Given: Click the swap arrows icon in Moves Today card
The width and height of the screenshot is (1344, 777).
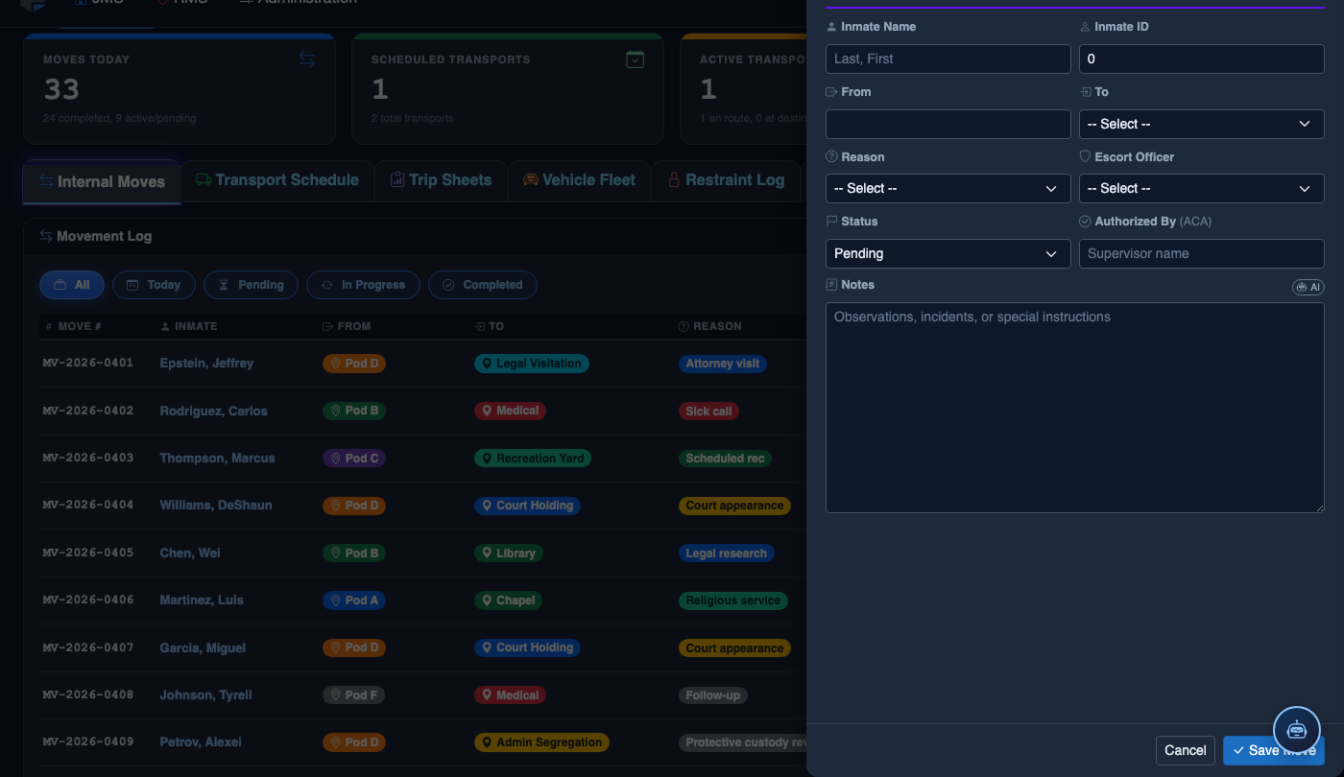Looking at the screenshot, I should pos(306,59).
